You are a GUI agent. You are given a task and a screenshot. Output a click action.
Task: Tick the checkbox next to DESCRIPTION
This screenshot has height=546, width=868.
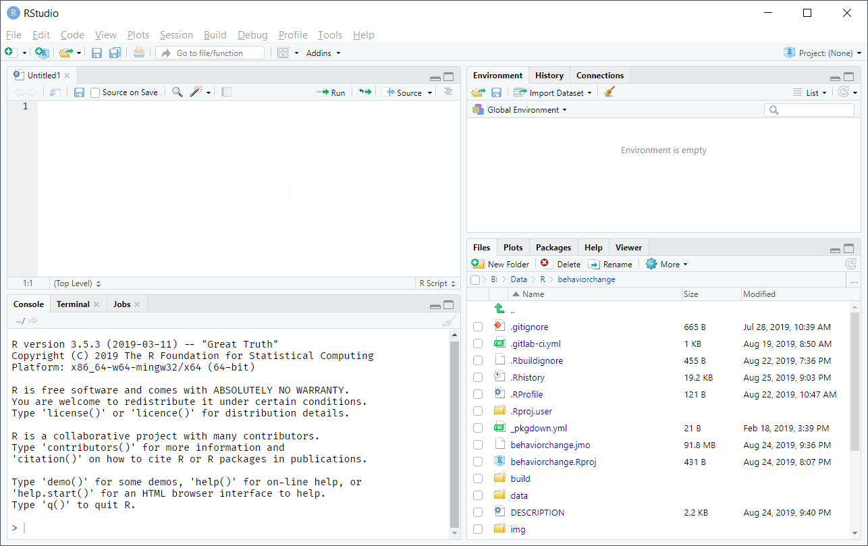pos(478,512)
